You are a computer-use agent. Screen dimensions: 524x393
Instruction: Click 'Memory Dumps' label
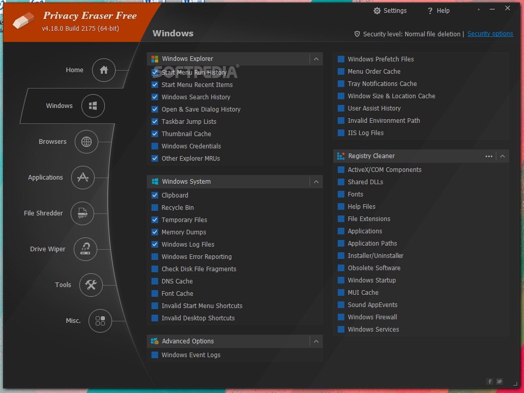coord(184,232)
